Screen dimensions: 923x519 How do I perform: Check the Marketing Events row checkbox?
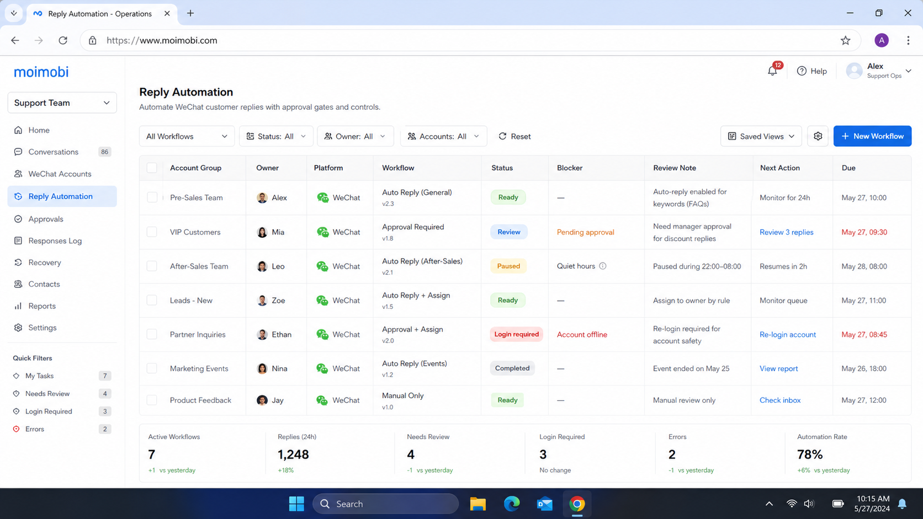click(152, 368)
